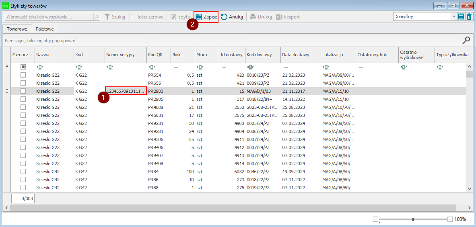
Task: Select the Towarowe tab
Action: (17, 29)
